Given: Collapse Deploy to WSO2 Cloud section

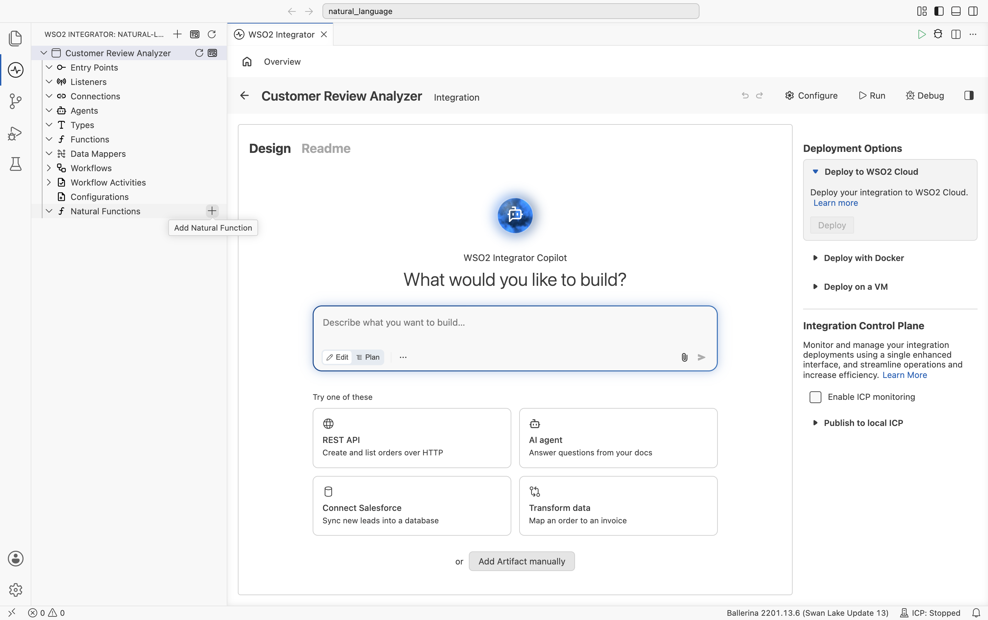Looking at the screenshot, I should [865, 172].
